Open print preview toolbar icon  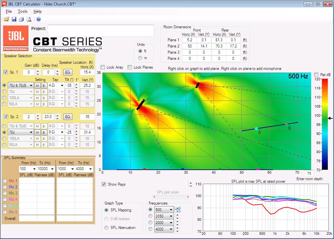tap(29, 19)
